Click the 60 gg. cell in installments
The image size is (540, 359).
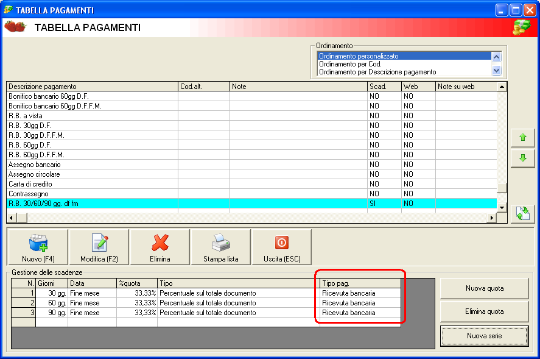click(x=52, y=303)
